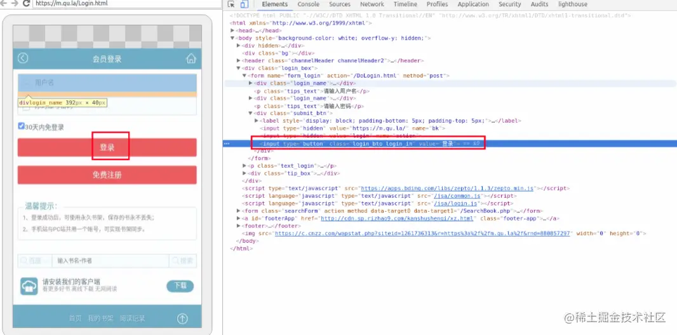677x335 pixels.
Task: Expand the header channelHeader node
Action: point(239,60)
